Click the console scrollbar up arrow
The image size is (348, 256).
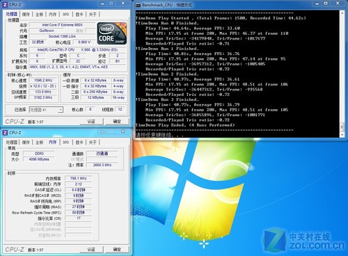(x=342, y=13)
